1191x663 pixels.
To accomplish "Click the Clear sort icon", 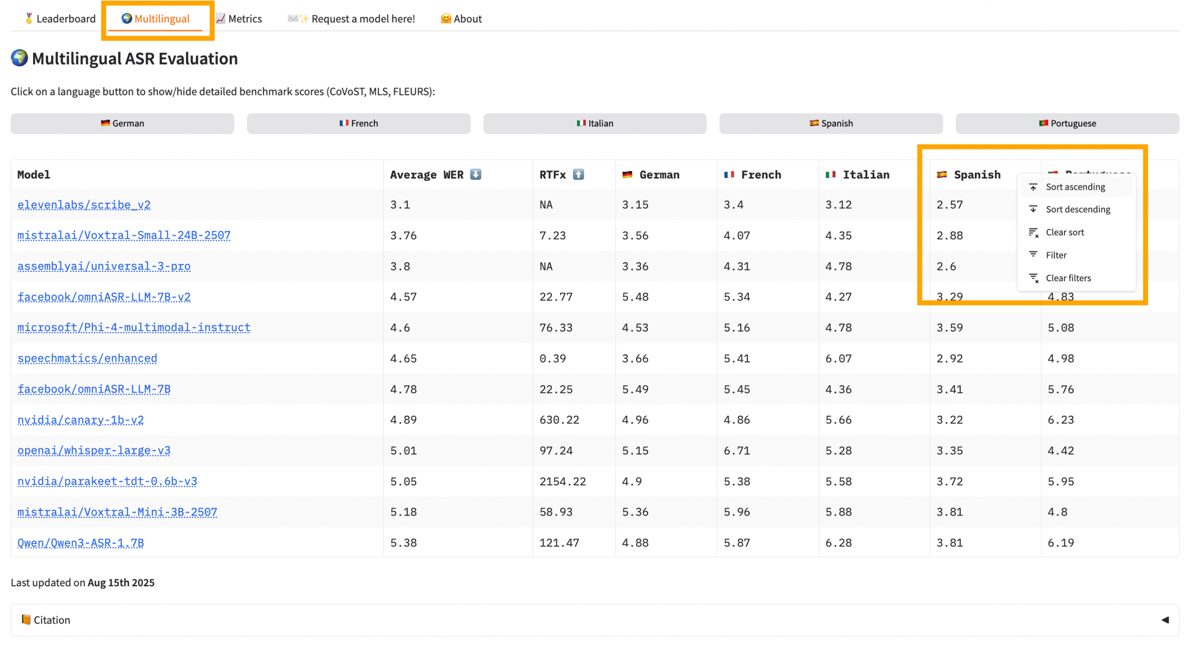I will (x=1033, y=232).
